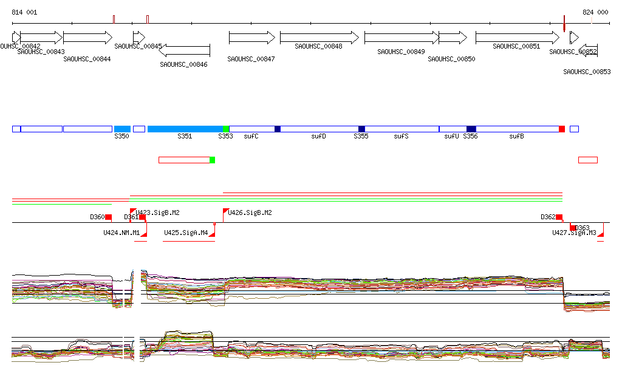
Task: Click the light blue S351 segment
Action: click(185, 129)
